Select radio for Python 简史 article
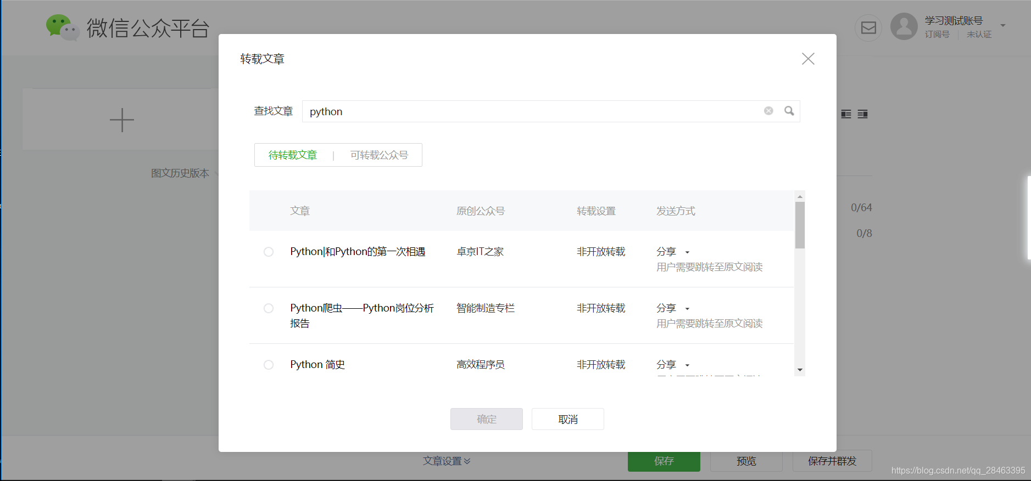This screenshot has width=1031, height=481. point(269,365)
